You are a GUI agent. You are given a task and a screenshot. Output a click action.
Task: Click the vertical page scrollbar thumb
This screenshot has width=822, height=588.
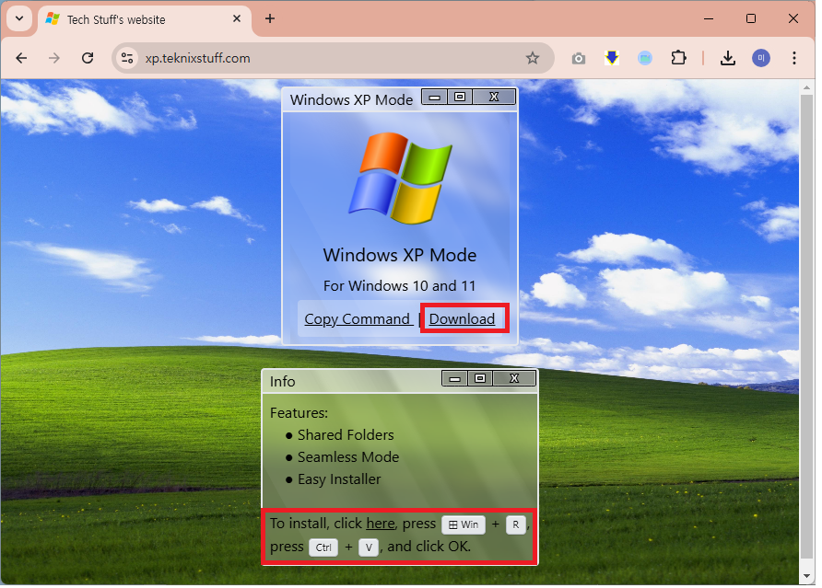click(x=806, y=328)
